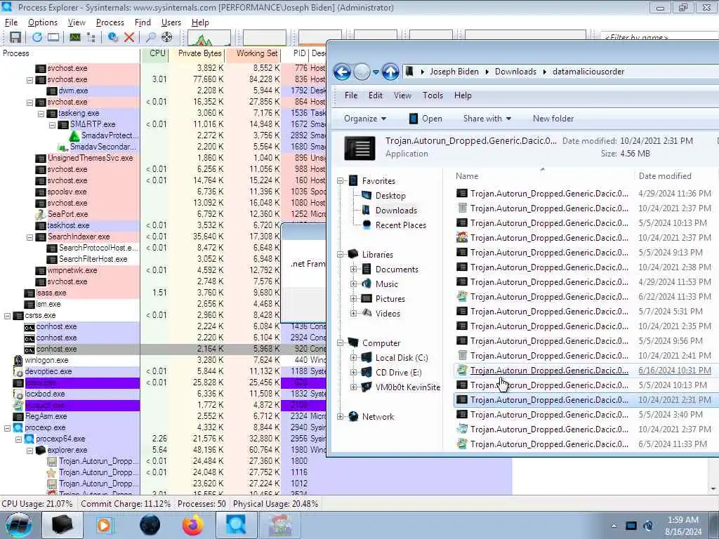Viewport: 719px width, 539px height.
Task: Click the taskbar clock showing 1:59 AM
Action: pyautogui.click(x=682, y=526)
